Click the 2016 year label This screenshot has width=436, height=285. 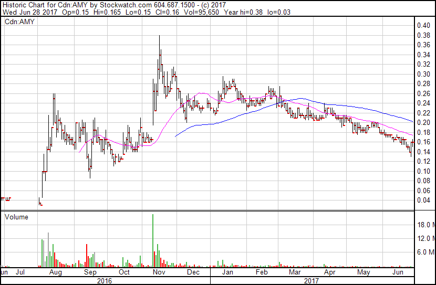(x=105, y=280)
